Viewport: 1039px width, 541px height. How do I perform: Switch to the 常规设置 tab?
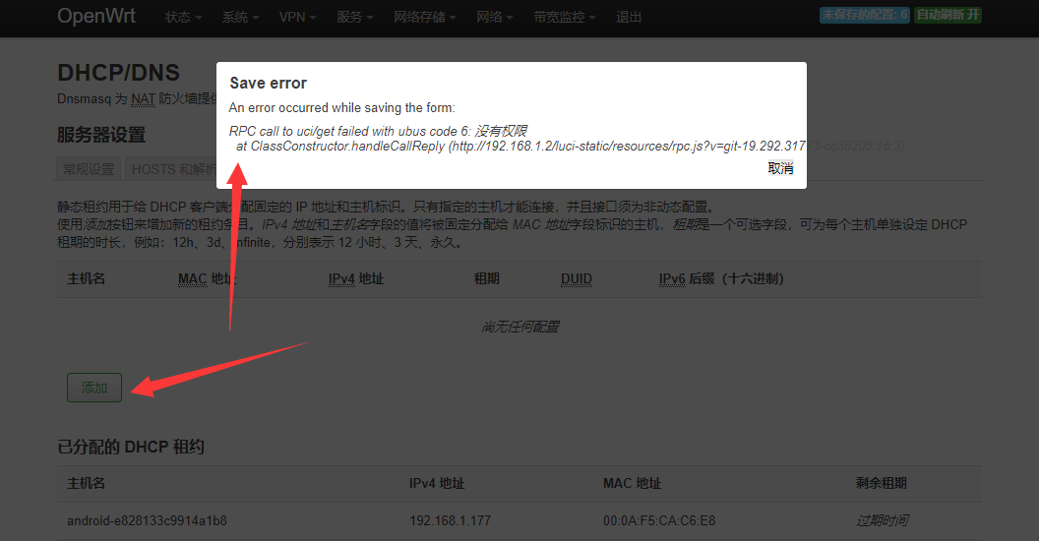89,169
